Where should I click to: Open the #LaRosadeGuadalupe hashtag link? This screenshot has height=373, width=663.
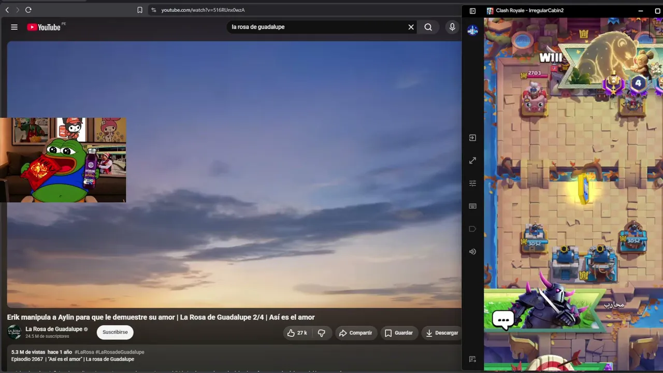120,352
